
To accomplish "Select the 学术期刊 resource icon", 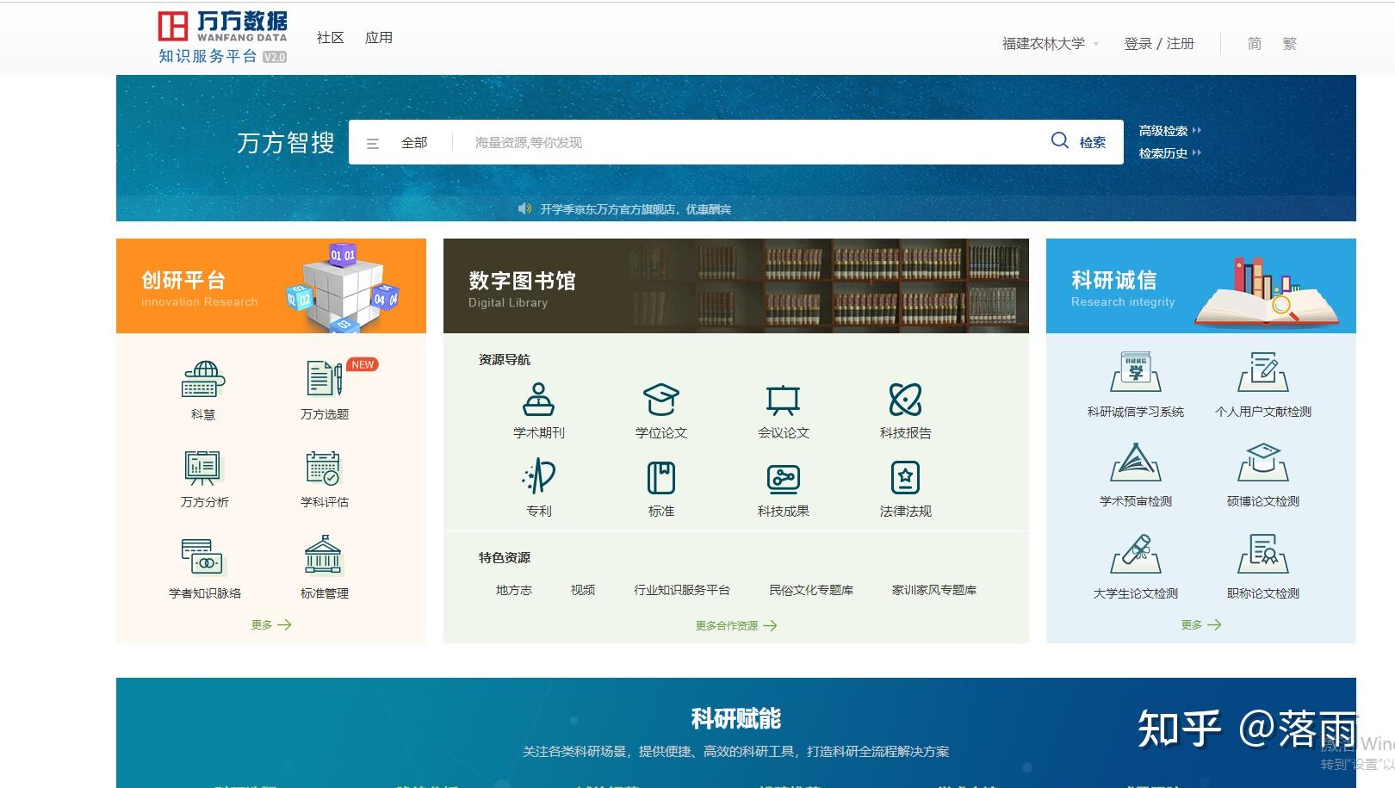I will pos(539,400).
